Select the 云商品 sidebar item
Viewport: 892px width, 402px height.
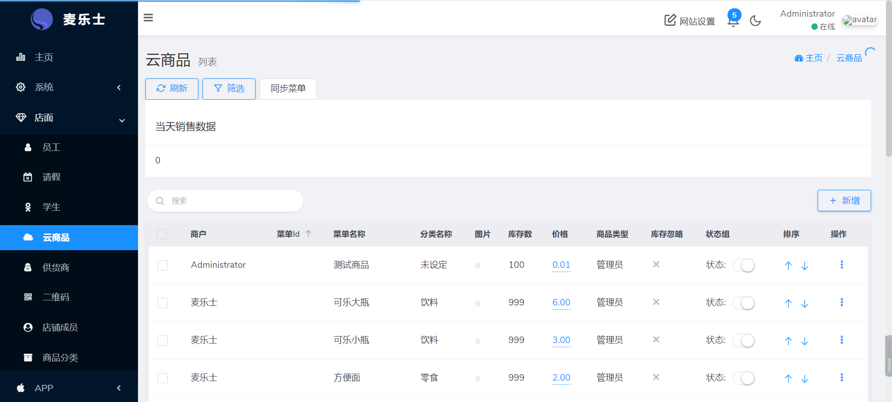(69, 237)
